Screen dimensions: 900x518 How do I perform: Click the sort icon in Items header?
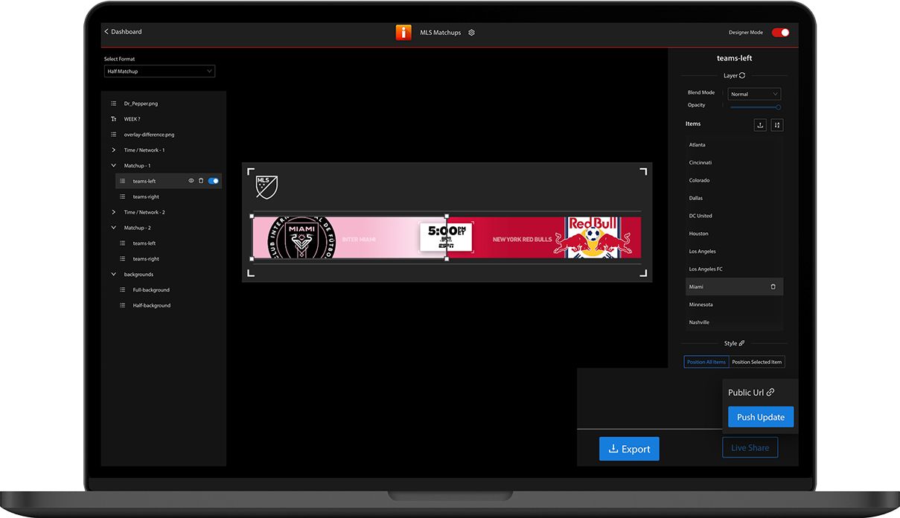point(777,125)
